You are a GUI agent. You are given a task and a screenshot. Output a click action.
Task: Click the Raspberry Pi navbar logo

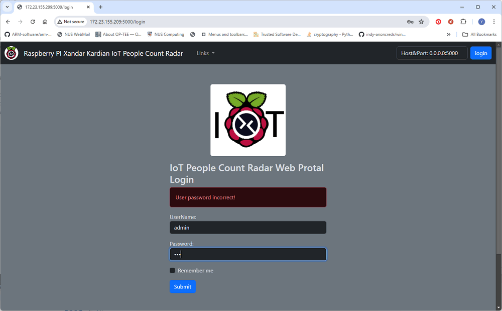click(x=12, y=53)
